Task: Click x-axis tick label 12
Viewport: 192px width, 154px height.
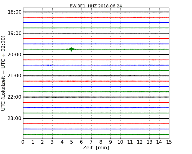Action: point(140,142)
